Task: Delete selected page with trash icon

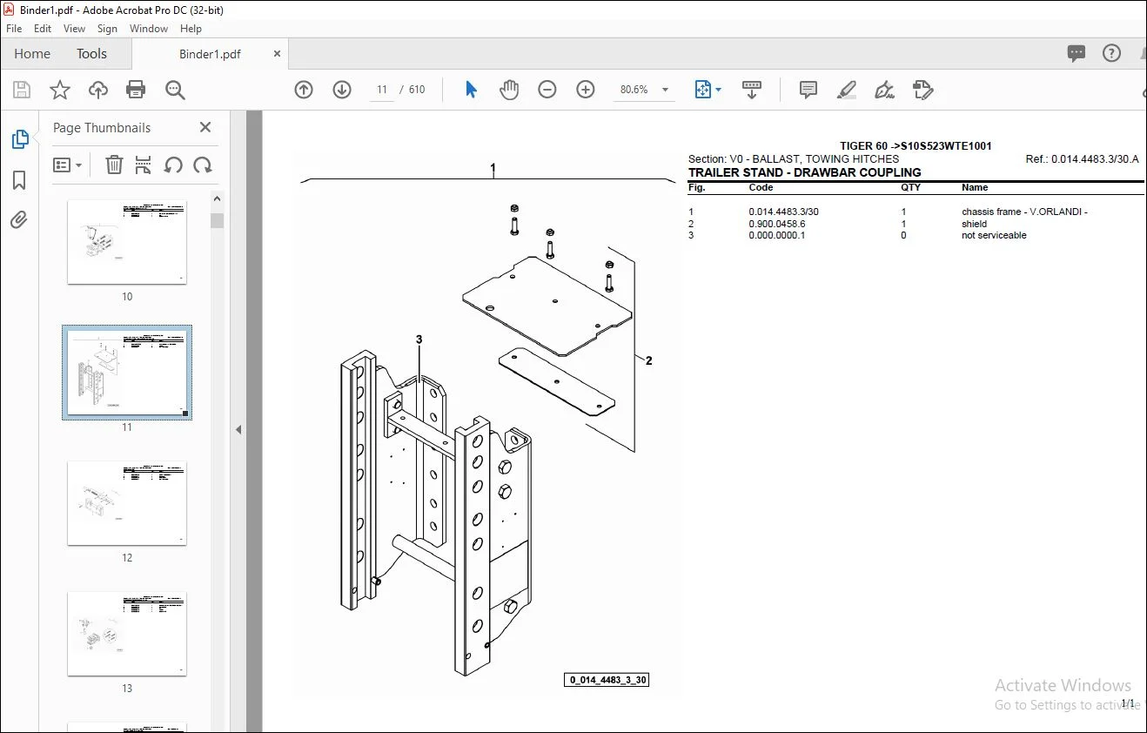Action: (114, 165)
